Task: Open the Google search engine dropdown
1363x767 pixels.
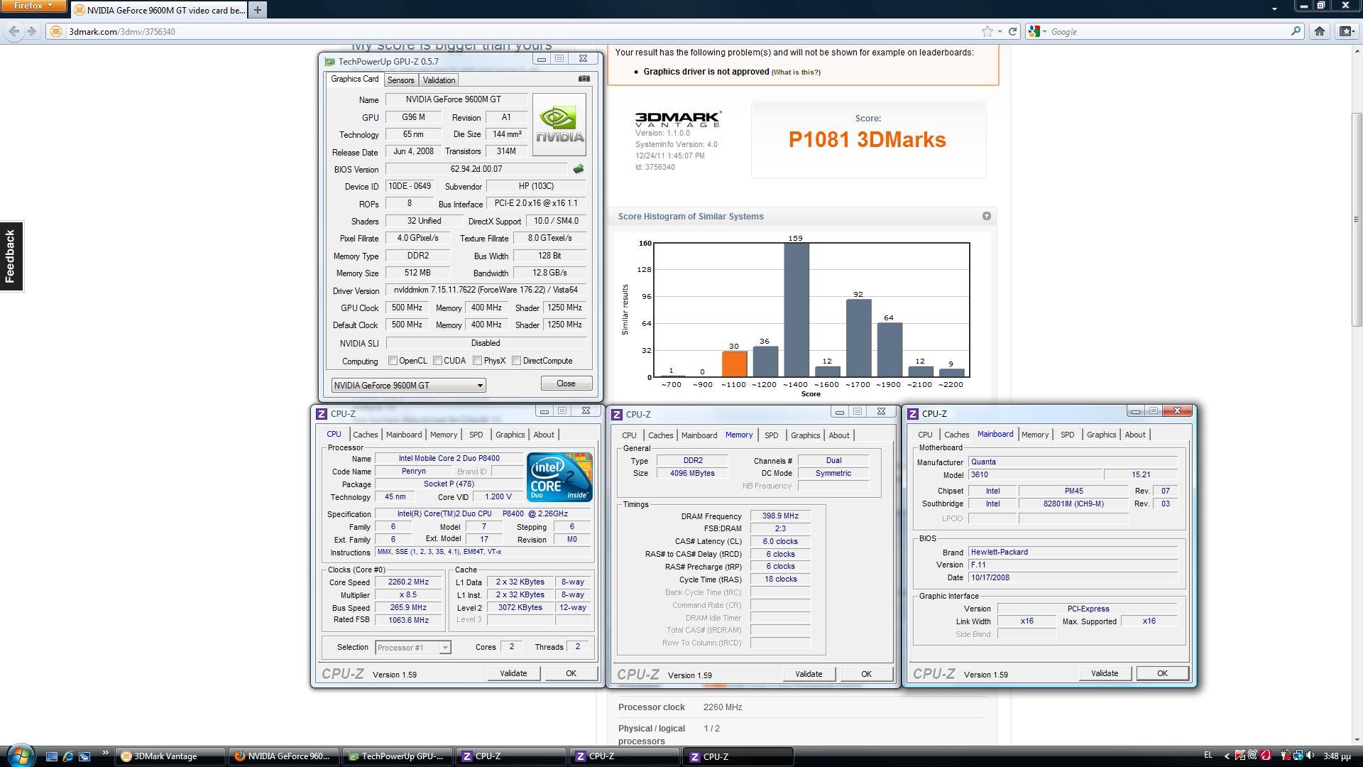Action: click(1038, 31)
